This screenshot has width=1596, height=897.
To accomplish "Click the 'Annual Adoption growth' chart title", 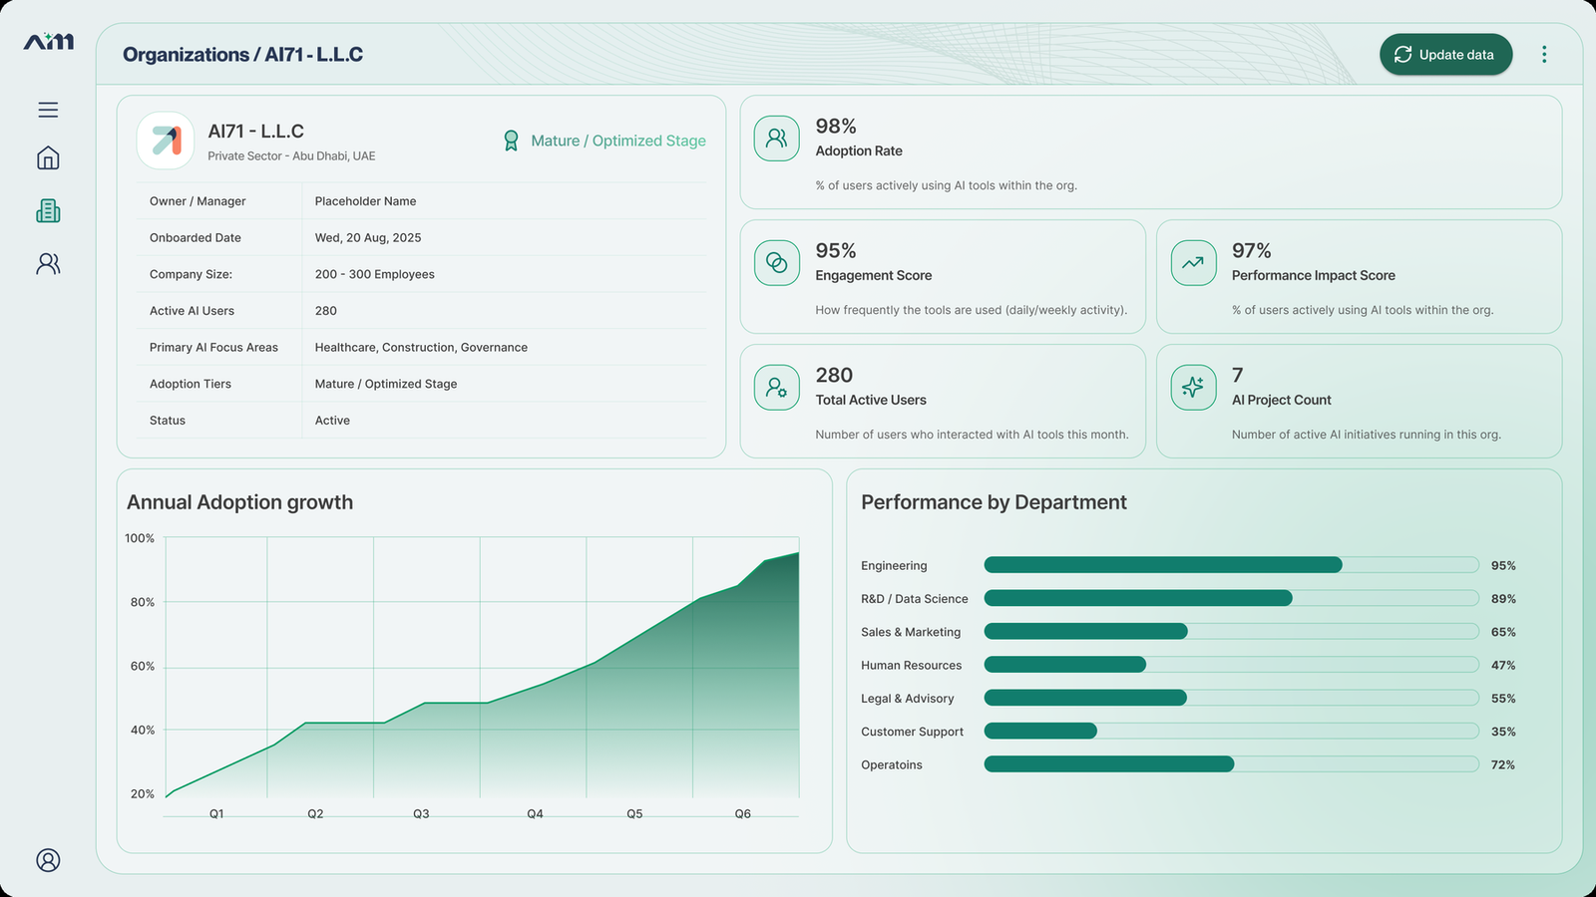I will [x=239, y=502].
